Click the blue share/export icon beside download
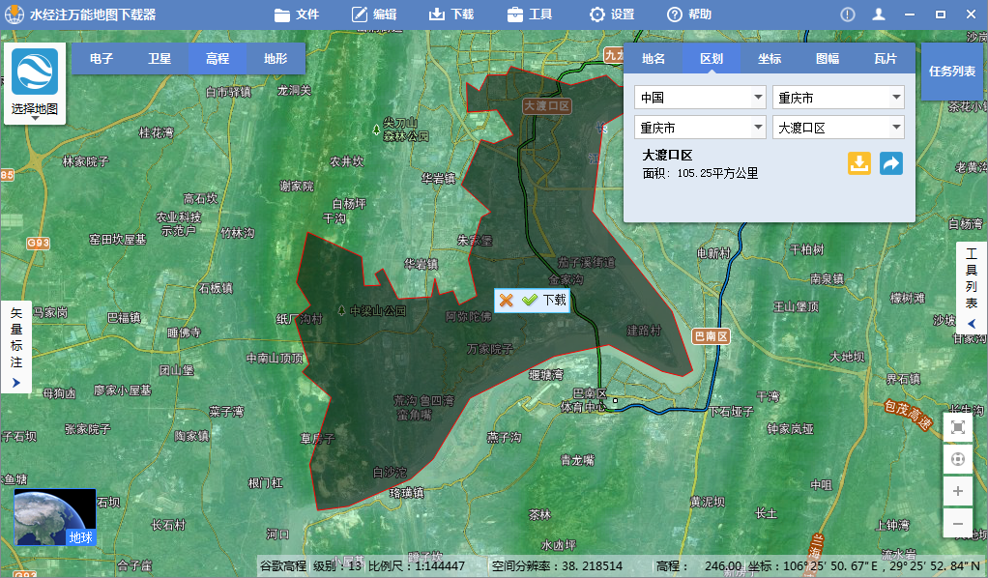 pos(889,163)
